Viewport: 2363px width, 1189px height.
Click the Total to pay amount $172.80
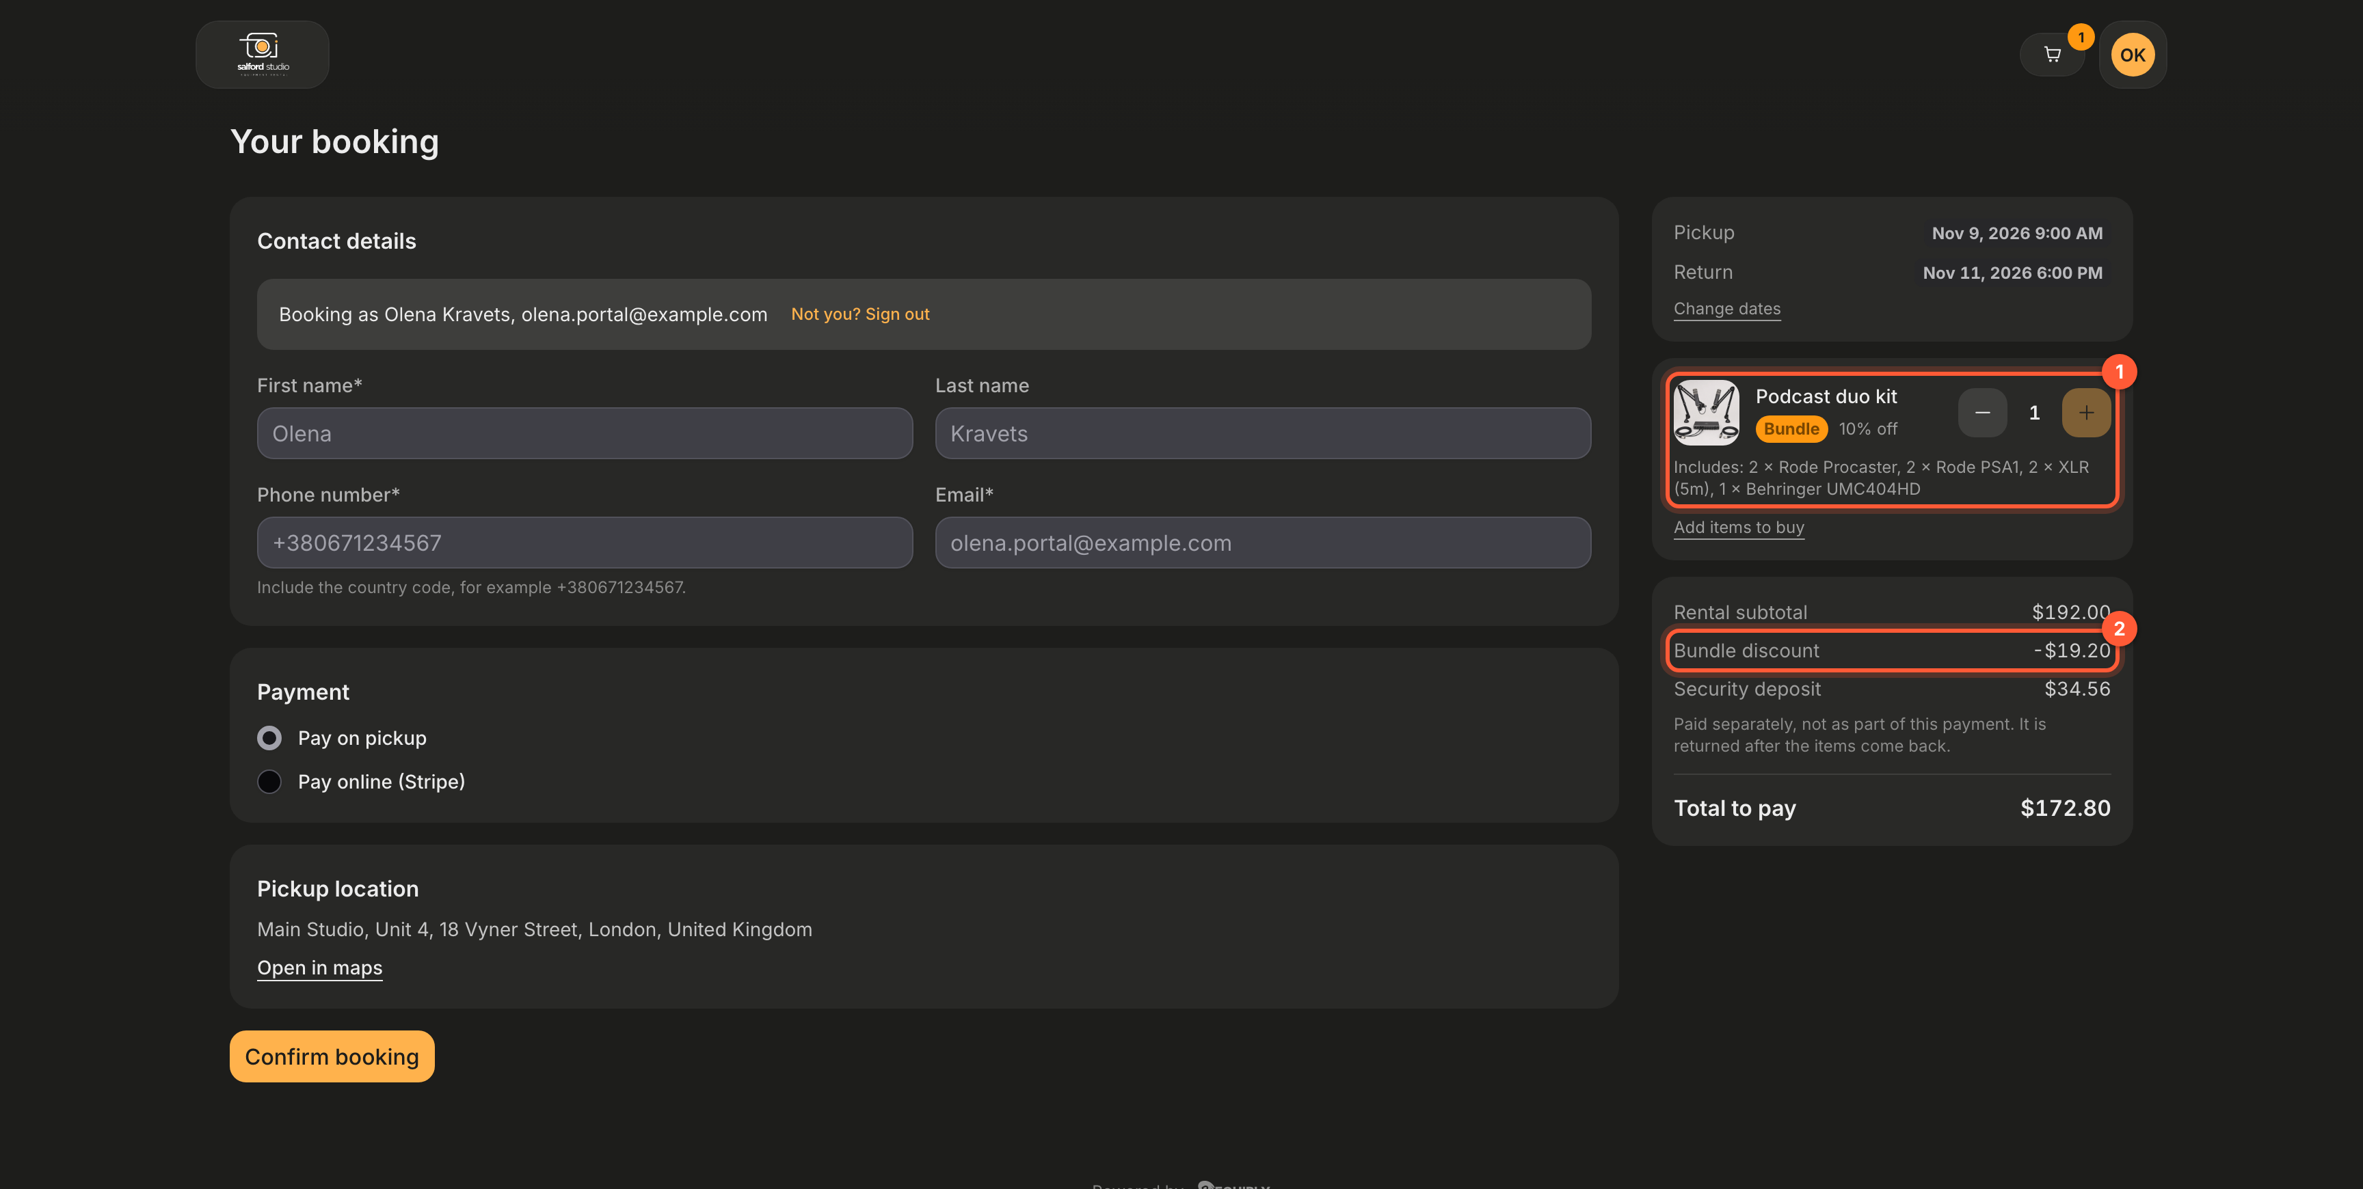(x=2065, y=808)
